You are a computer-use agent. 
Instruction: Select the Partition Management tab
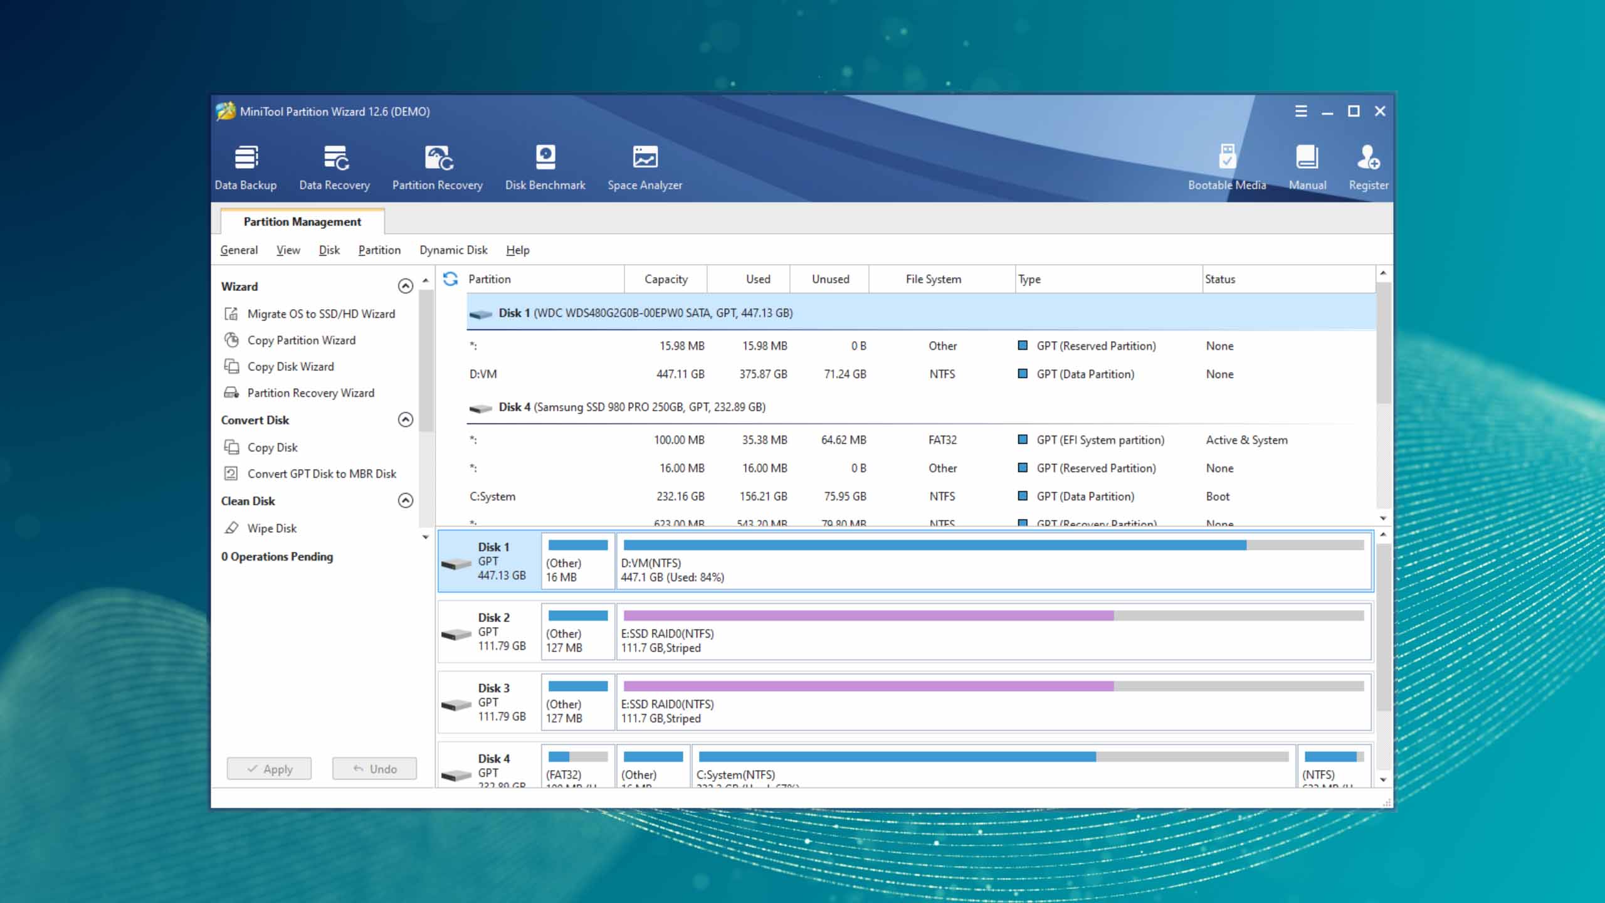click(302, 221)
